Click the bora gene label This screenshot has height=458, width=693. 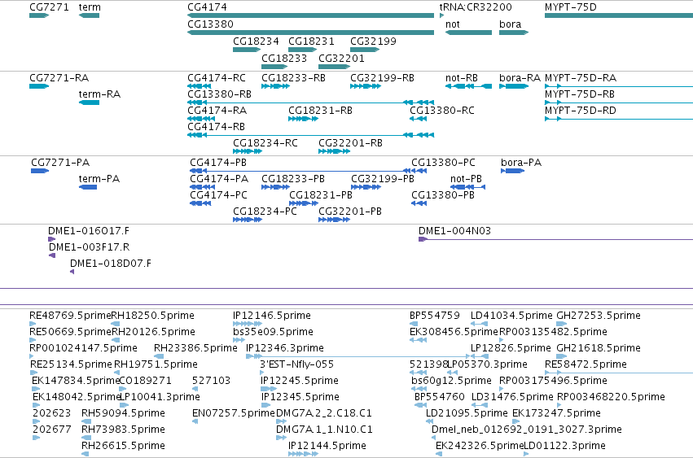510,24
